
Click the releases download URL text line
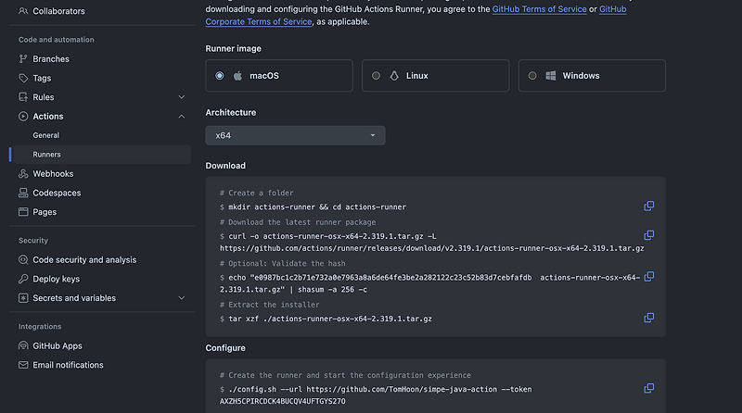coord(431,248)
